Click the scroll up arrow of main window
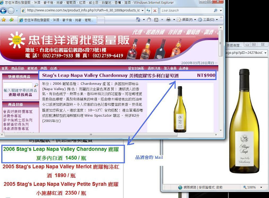 point(221,28)
